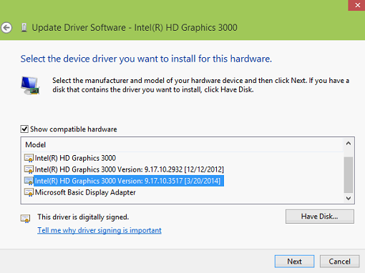Open the Have Disk... dialog
Image resolution: width=365 pixels, height=273 pixels.
click(320, 217)
